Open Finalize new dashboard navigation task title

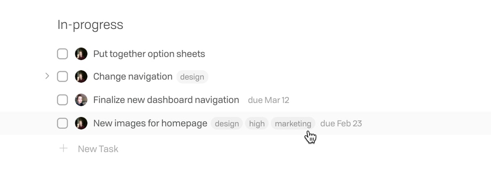coord(166,100)
